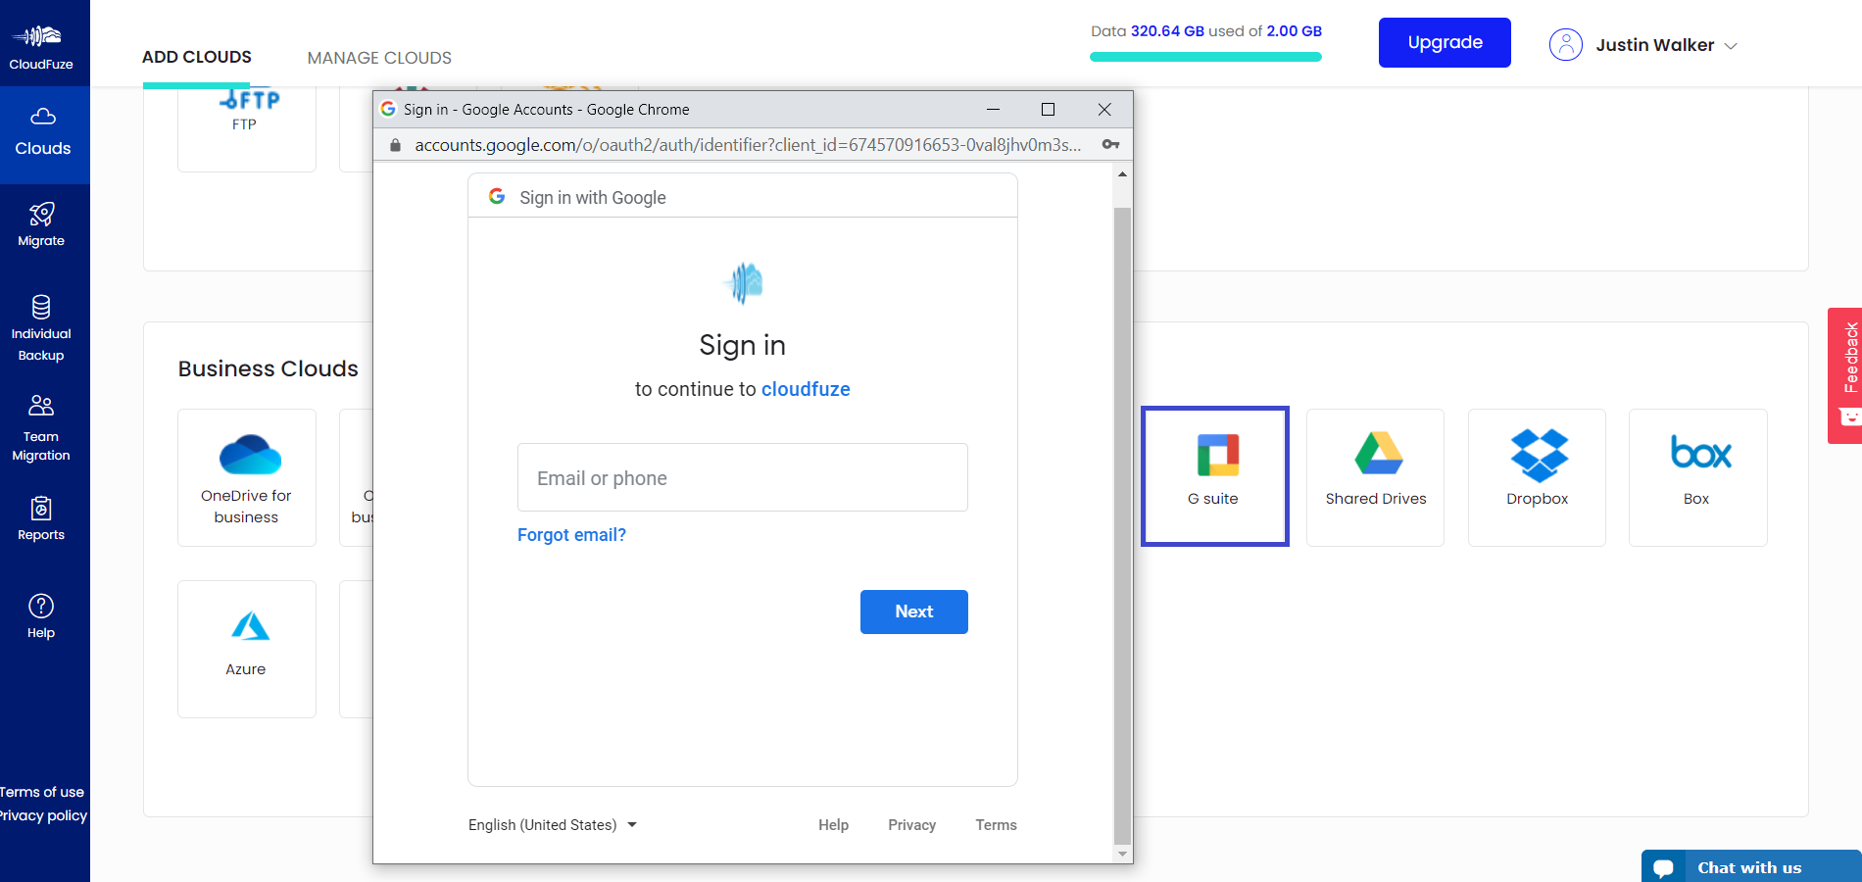Select the FTP cloud card
This screenshot has height=882, width=1862.
pos(247,128)
